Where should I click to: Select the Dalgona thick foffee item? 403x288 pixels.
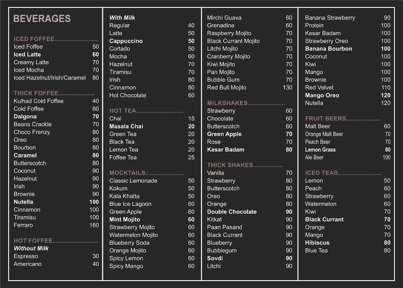pyautogui.click(x=25, y=117)
